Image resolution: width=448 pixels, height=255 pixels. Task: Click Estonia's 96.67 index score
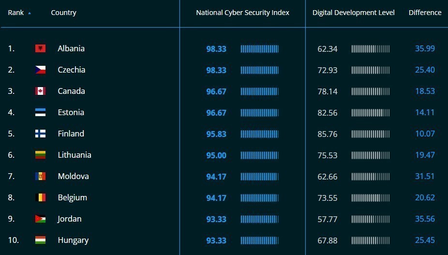[216, 113]
